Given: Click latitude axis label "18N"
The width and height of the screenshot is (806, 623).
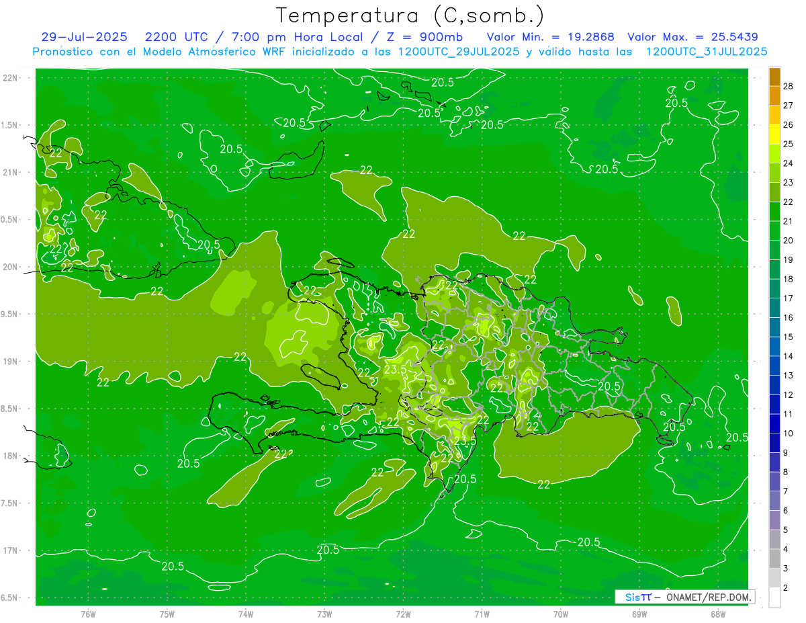Looking at the screenshot, I should (x=11, y=456).
